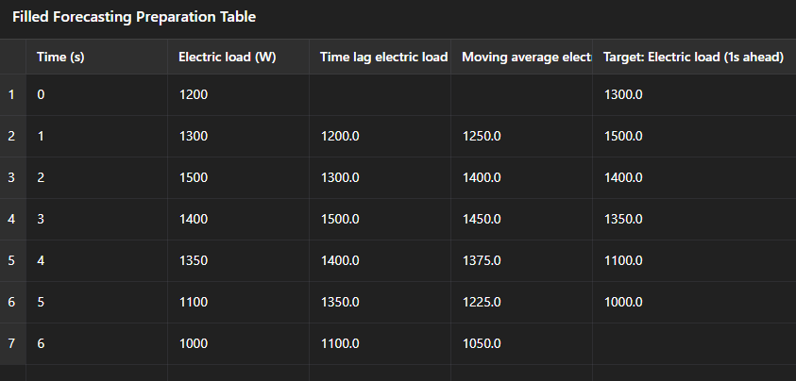Select the Moving average column header
This screenshot has height=381, width=796.
521,57
